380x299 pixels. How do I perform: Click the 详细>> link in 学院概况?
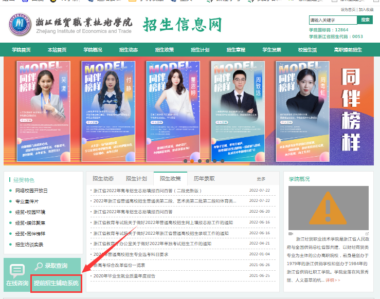(x=333, y=280)
